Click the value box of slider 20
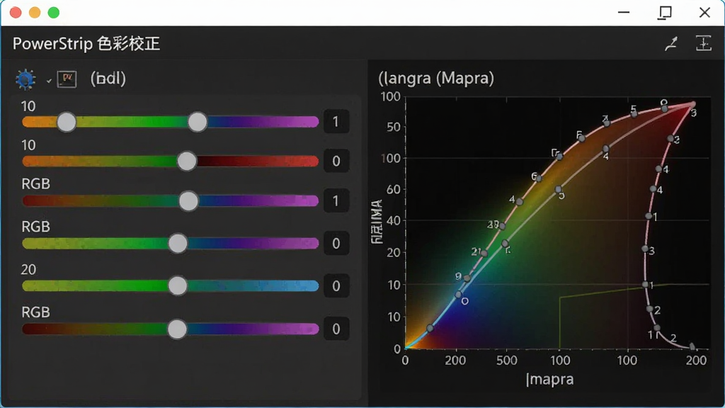 click(336, 286)
